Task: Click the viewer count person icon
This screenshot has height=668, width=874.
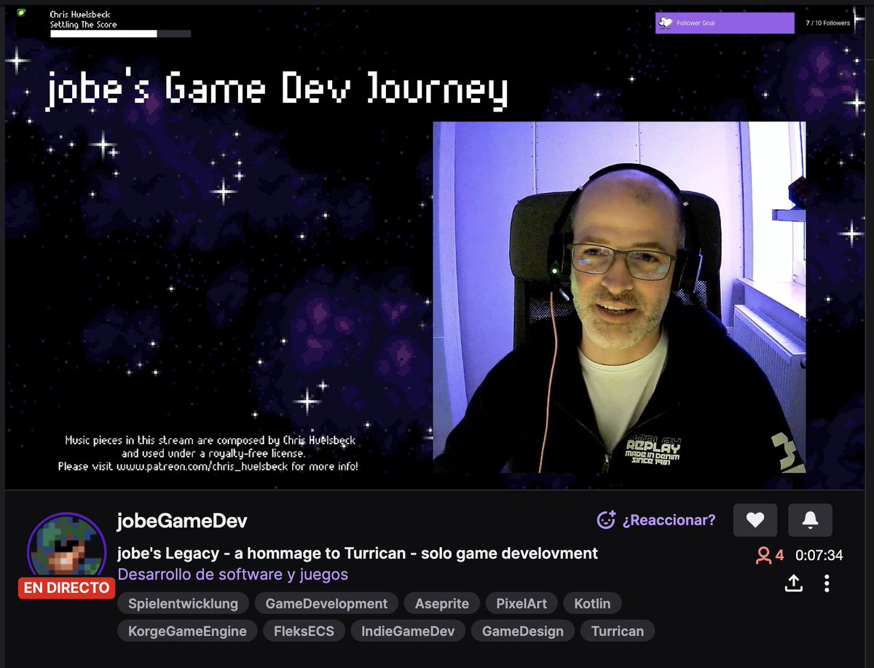Action: click(763, 556)
